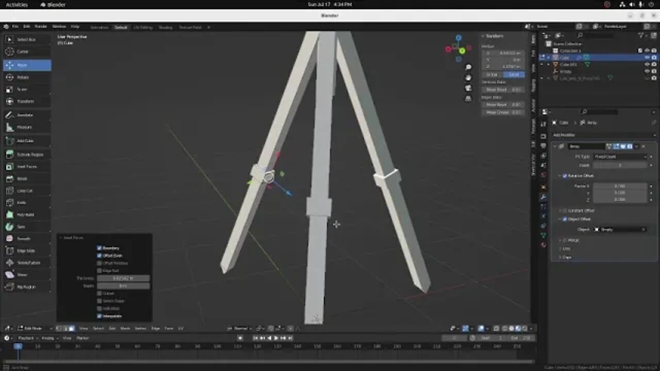This screenshot has height=371, width=660.
Task: Adjust the Thickness value slider
Action: pos(123,278)
